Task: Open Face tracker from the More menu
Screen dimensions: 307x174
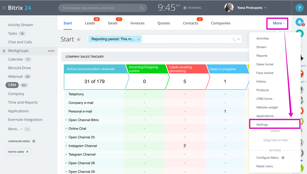Action: tap(265, 73)
